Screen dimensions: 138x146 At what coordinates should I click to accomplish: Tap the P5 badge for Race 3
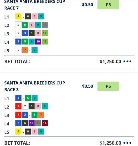coord(108,86)
